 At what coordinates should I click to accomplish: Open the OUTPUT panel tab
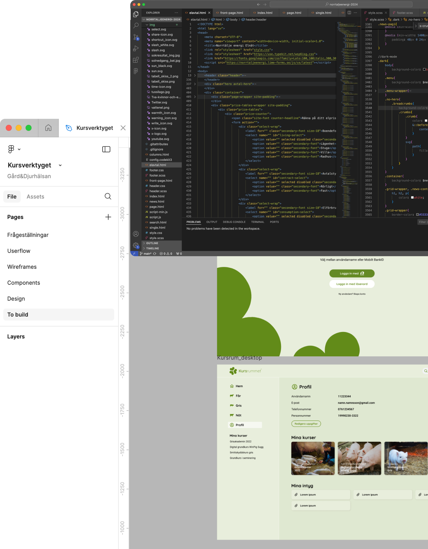click(212, 222)
